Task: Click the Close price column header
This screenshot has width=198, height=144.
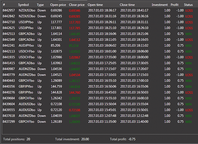Action: (77, 5)
